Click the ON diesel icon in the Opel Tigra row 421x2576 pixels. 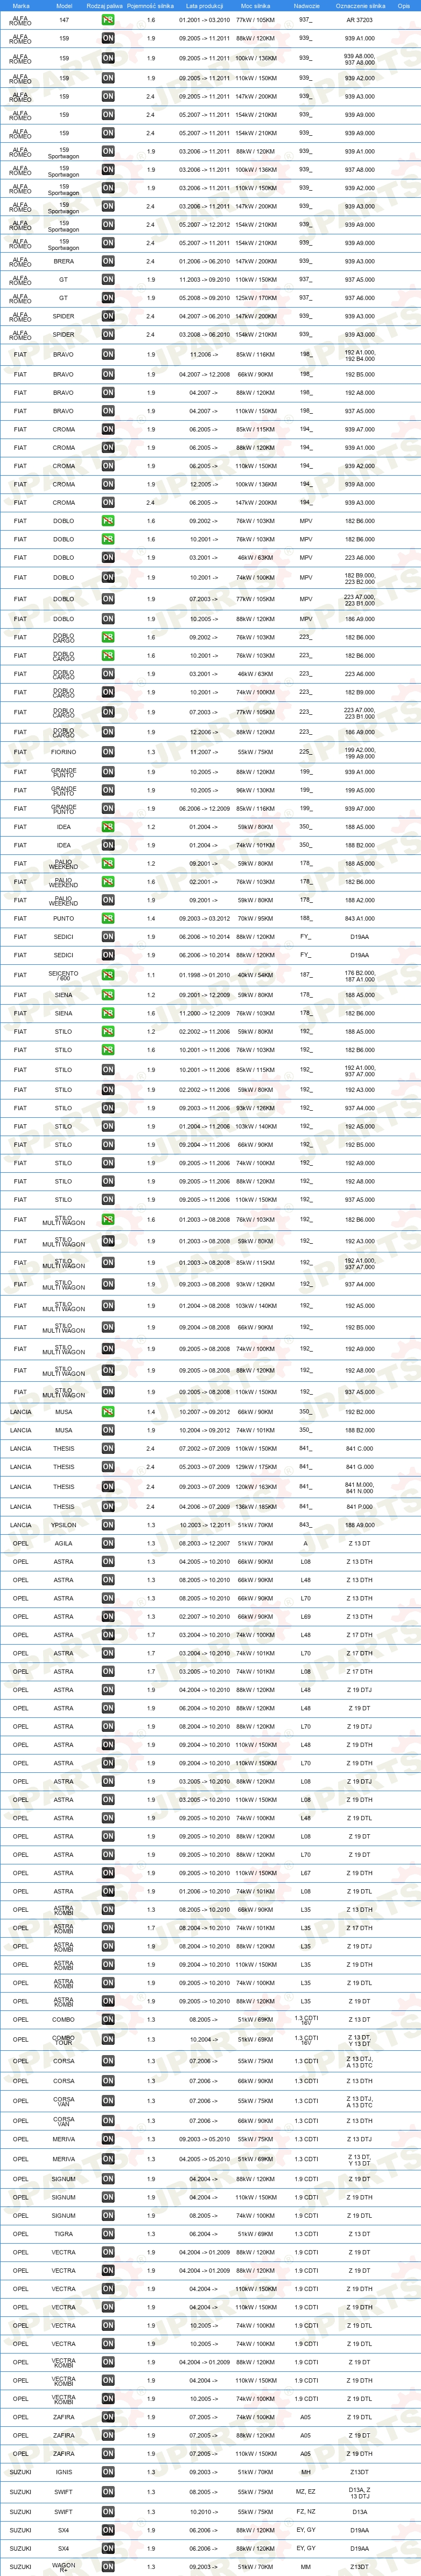tap(108, 2234)
